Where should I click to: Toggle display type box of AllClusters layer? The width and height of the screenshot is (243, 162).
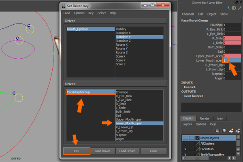[x=192, y=143]
